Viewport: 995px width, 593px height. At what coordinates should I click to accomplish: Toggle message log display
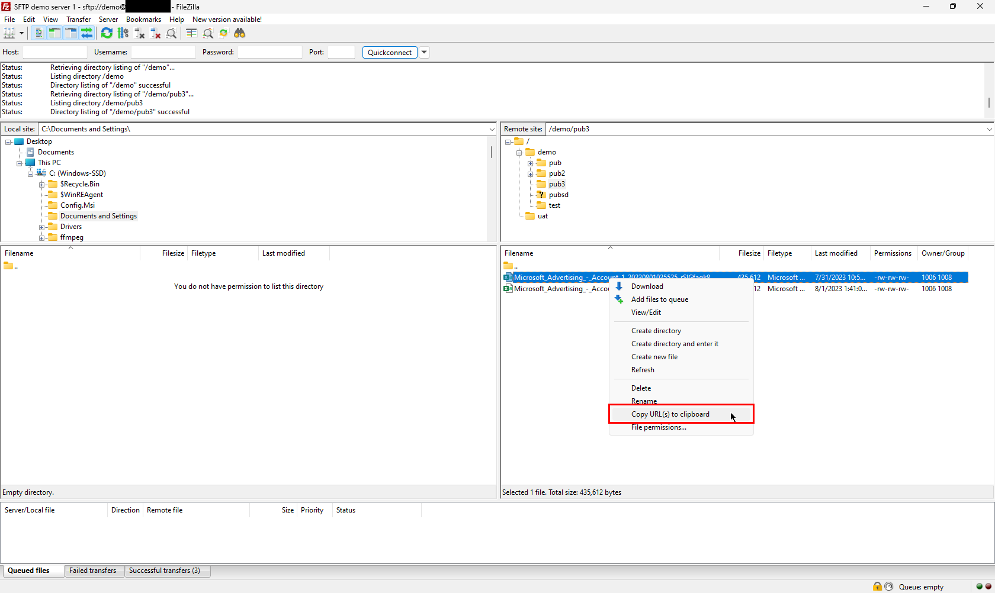[x=38, y=33]
